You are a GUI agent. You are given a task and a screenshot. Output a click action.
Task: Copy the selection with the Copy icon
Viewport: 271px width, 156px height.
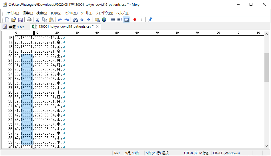pyautogui.click(x=44, y=20)
